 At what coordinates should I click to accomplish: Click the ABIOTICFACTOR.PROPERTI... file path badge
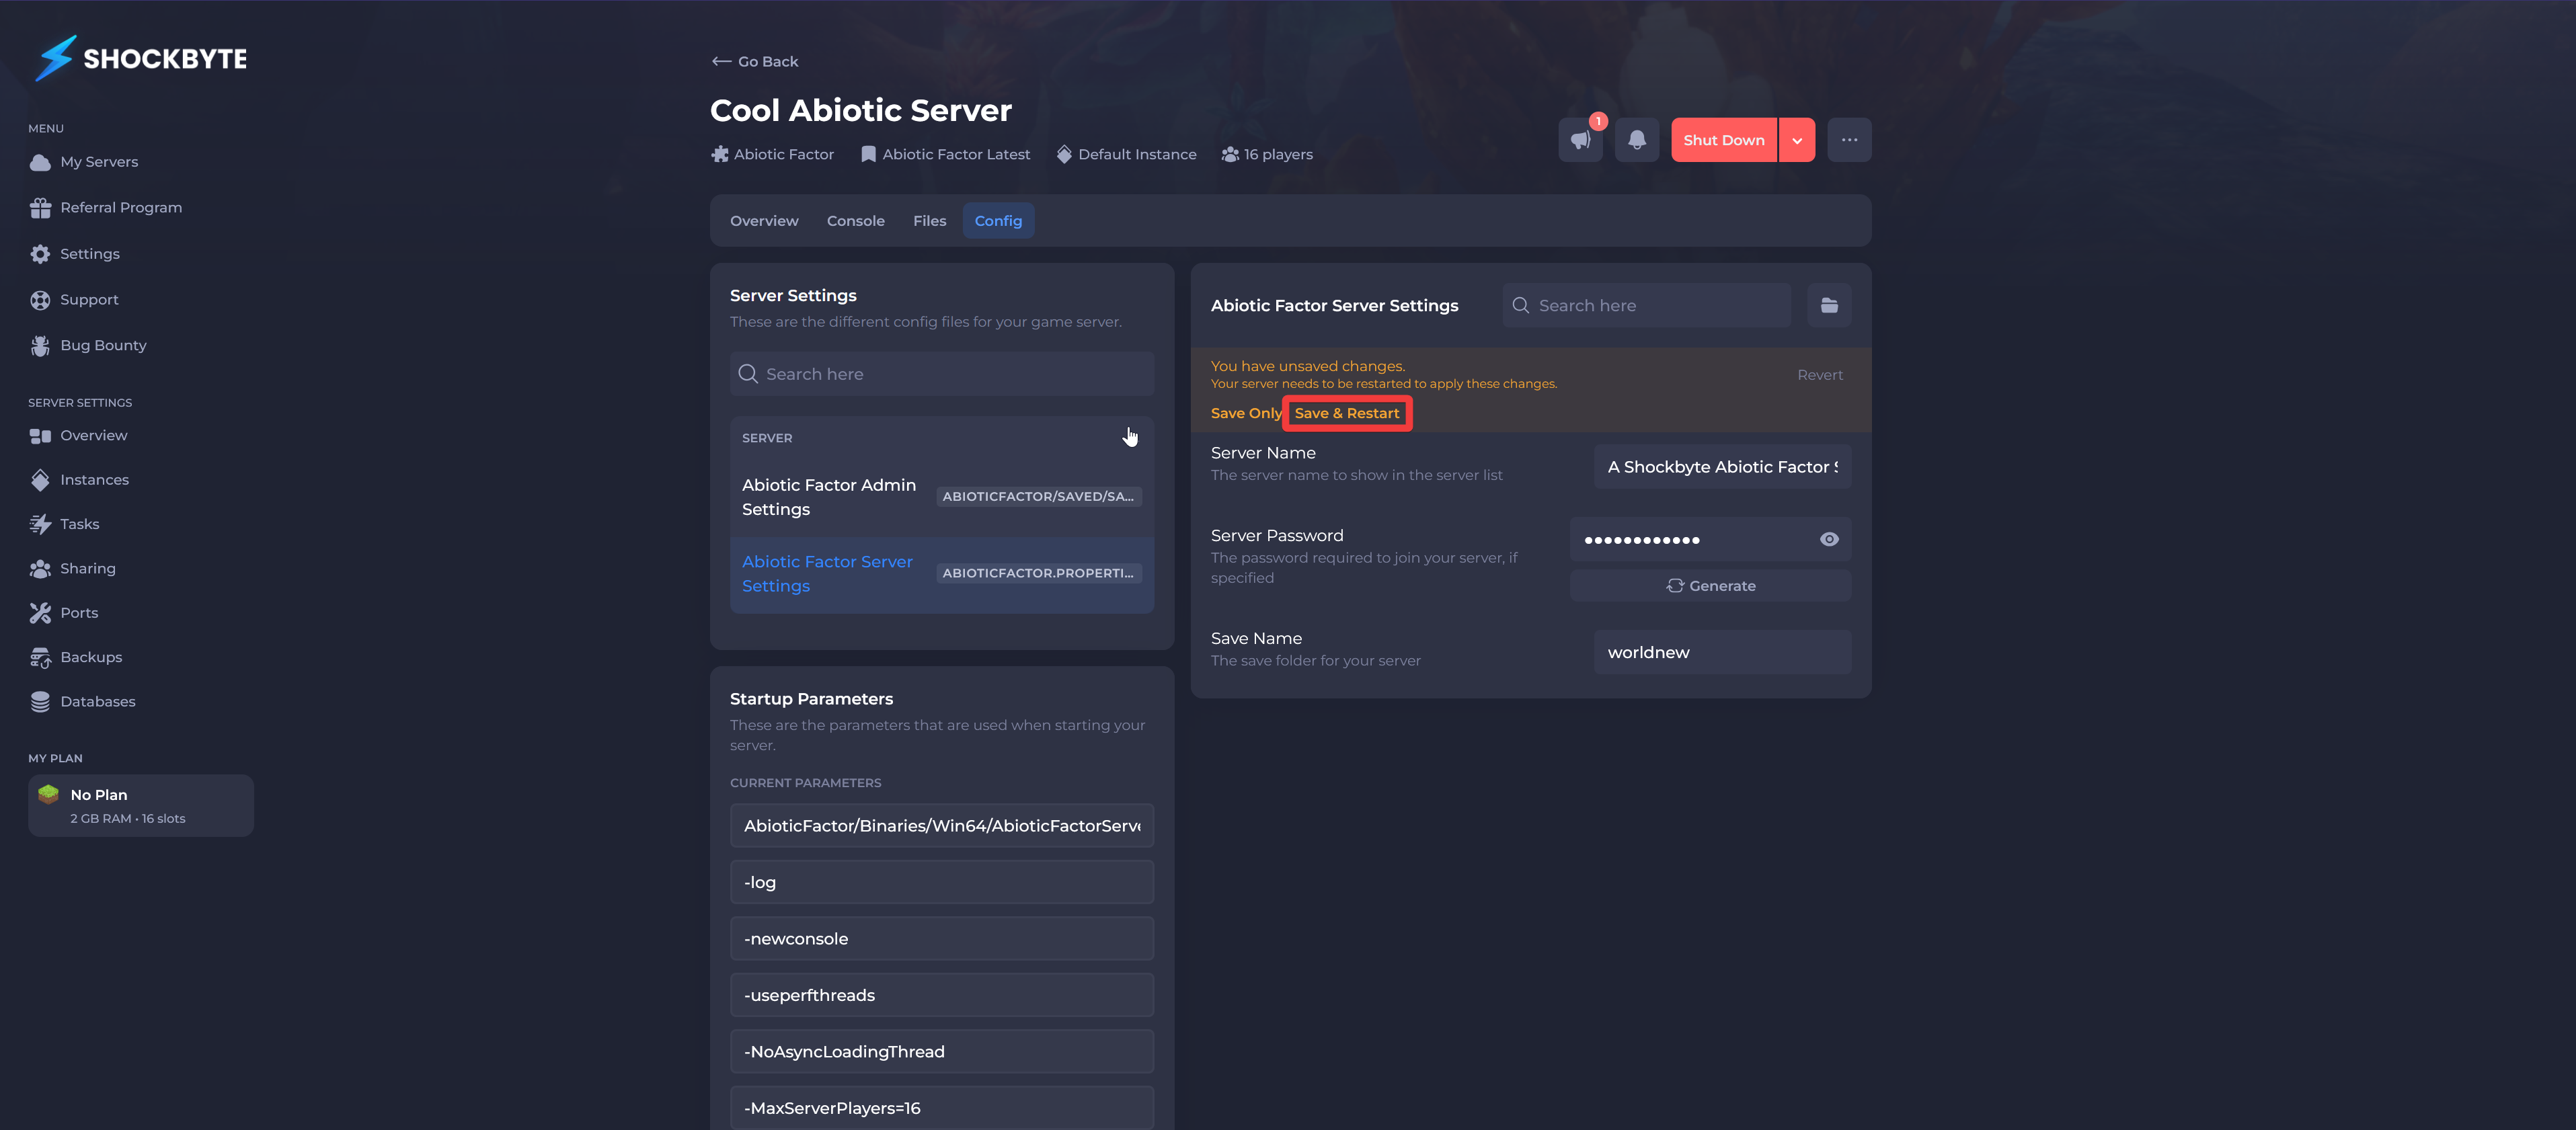1038,574
